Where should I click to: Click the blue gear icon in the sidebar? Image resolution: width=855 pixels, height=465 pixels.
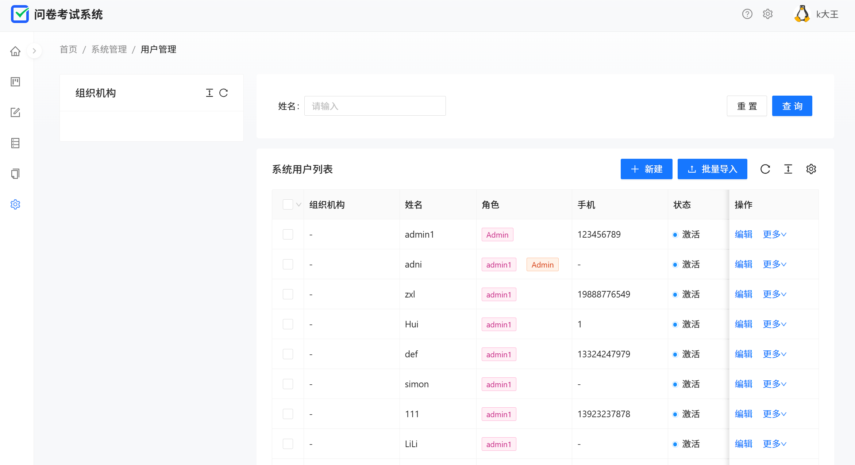15,204
